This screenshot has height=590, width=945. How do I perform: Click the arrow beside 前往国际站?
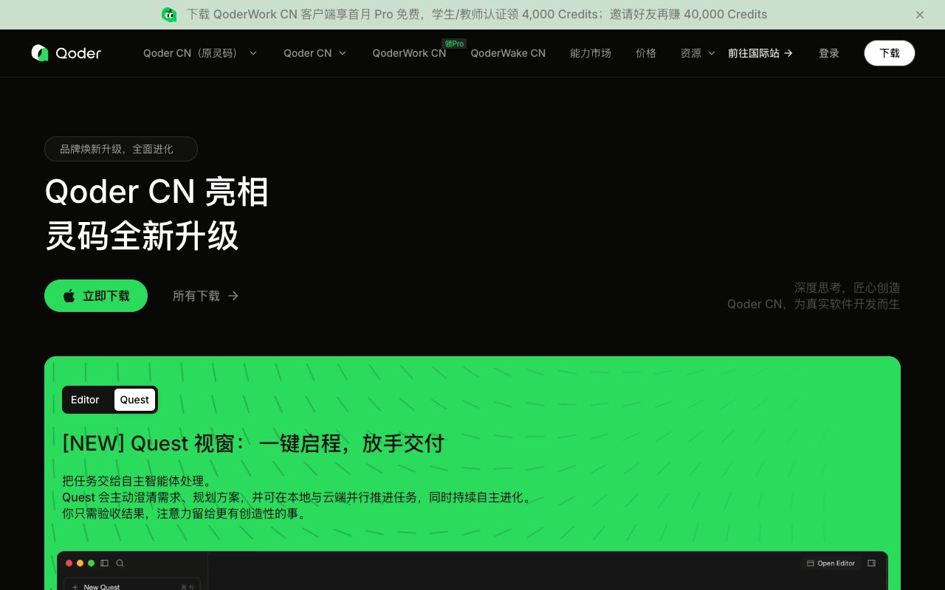(788, 53)
